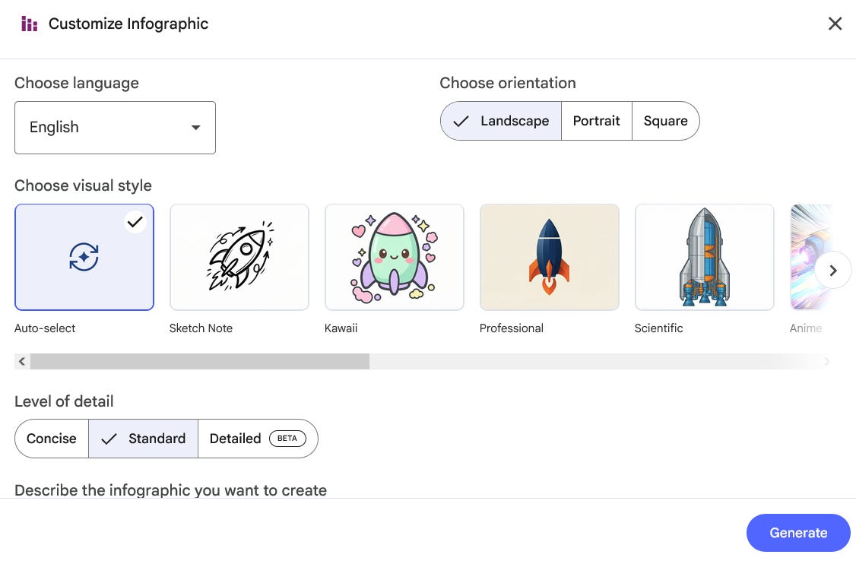Select the Anime style thumbnail

coord(804,257)
